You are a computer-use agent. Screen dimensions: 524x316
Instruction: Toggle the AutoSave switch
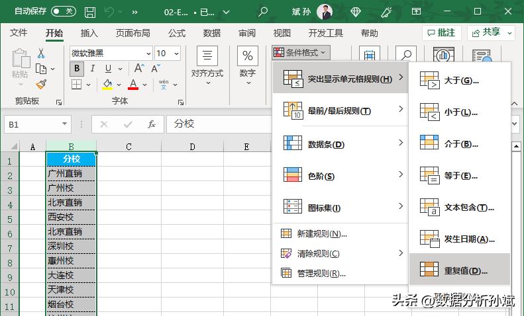[63, 12]
